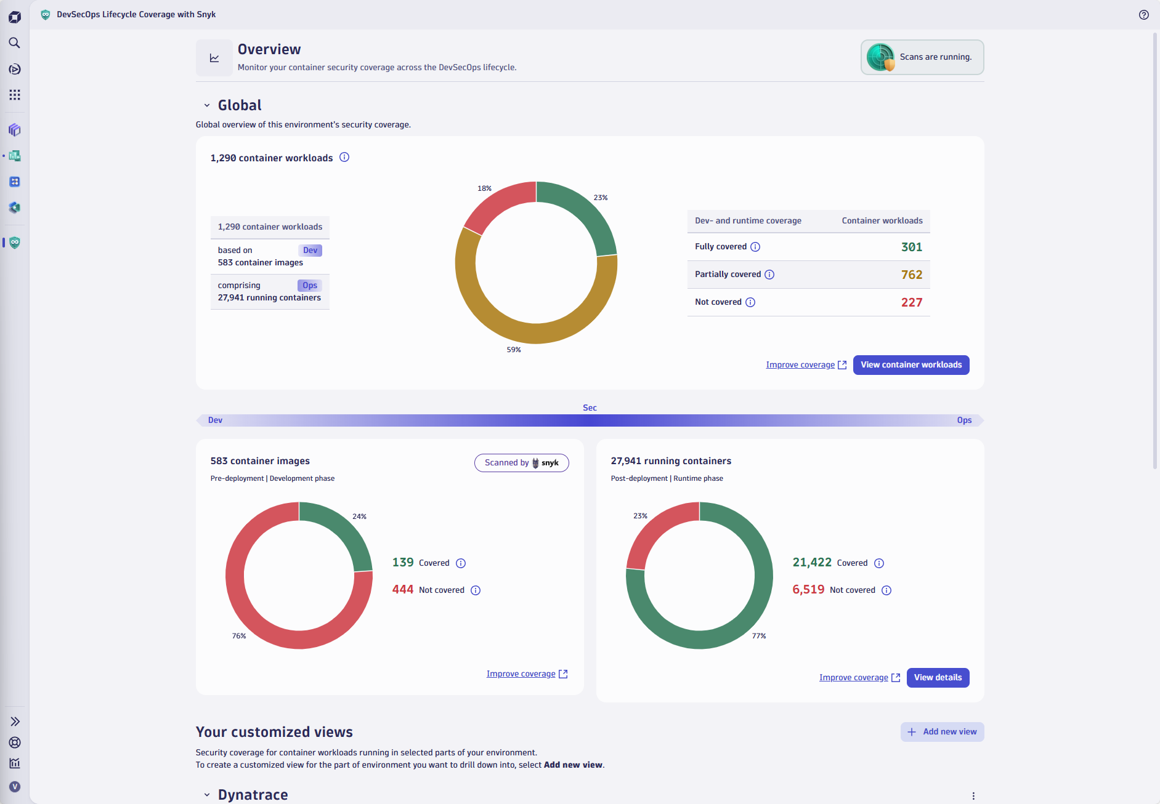This screenshot has height=804, width=1160.
Task: Click the Sec label on lifecycle bar
Action: [590, 408]
